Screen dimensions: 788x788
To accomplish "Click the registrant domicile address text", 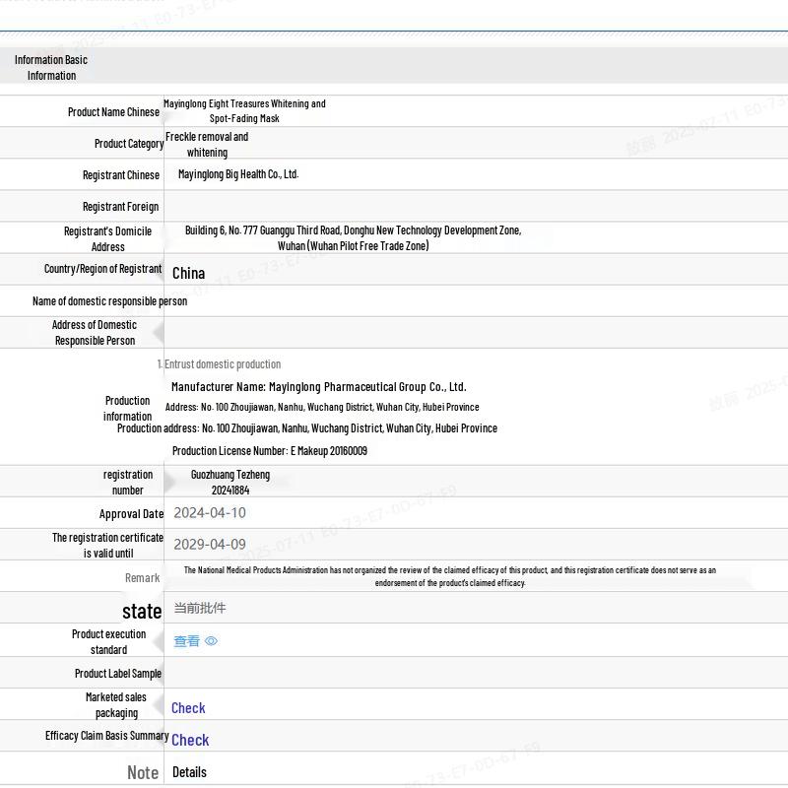I will (x=353, y=237).
